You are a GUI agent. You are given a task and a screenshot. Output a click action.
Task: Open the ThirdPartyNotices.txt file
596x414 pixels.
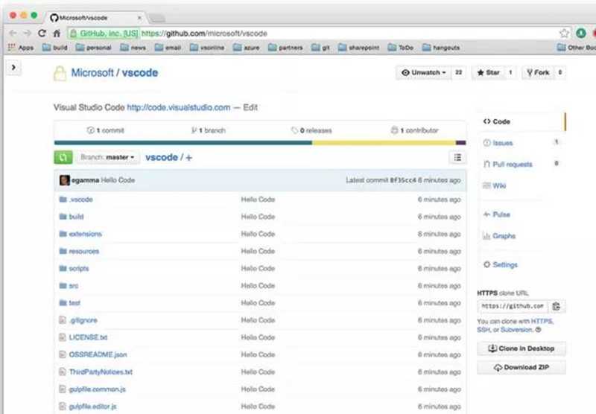click(101, 372)
